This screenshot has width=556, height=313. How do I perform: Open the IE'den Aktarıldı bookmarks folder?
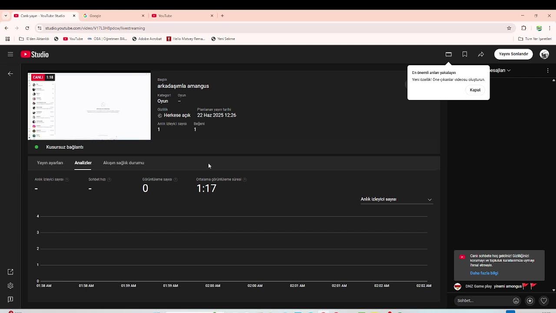(34, 39)
